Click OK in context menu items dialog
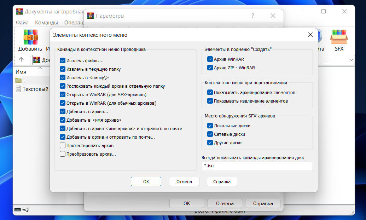The width and height of the screenshot is (366, 220). pos(146,181)
